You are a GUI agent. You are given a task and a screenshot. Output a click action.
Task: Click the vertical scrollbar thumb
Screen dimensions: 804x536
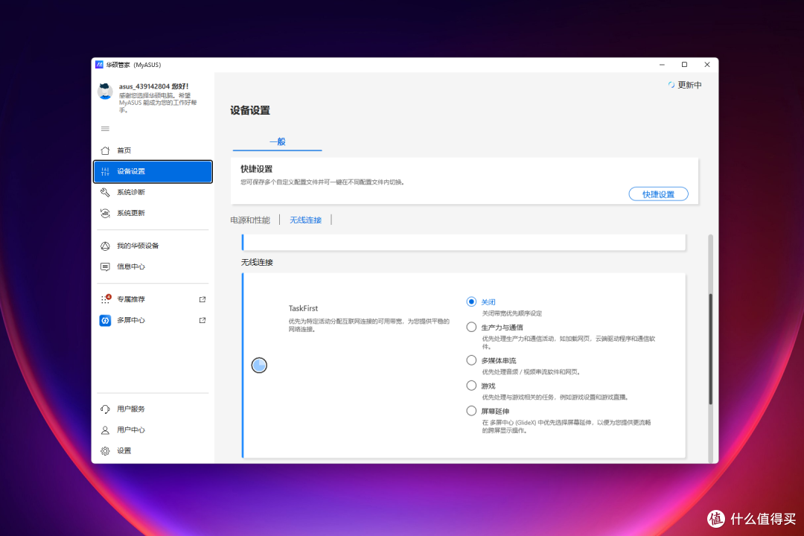[x=711, y=349]
